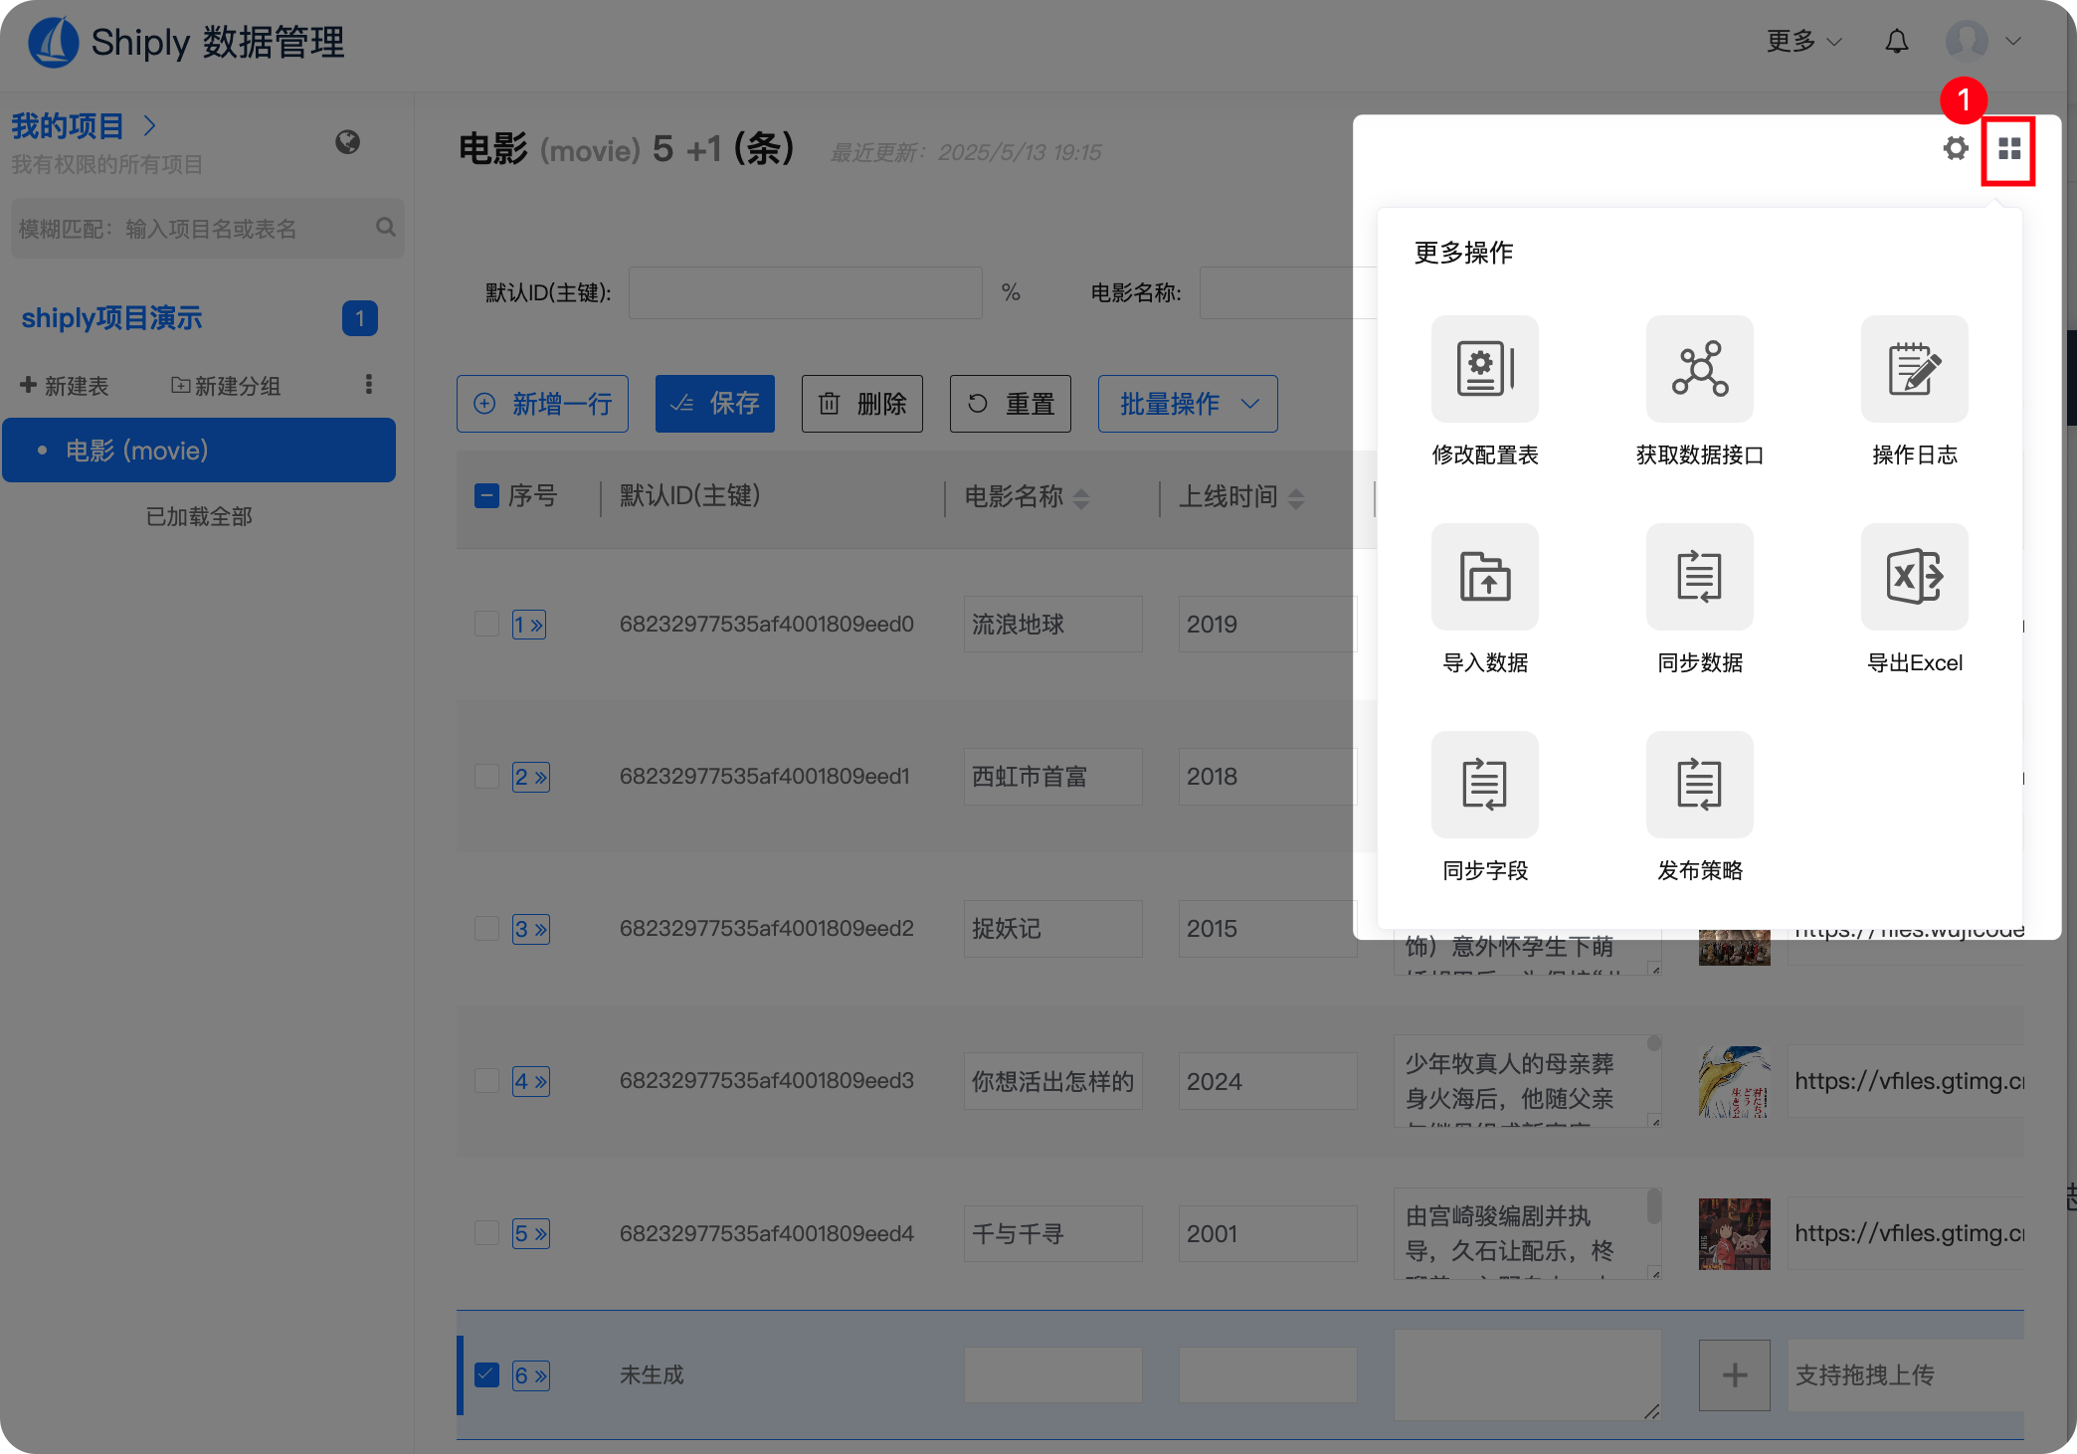Click the empty name field in row 6
The height and width of the screenshot is (1454, 2077).
(1052, 1375)
